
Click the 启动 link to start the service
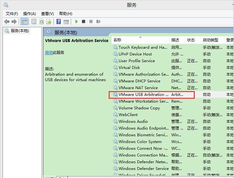[x=49, y=53]
